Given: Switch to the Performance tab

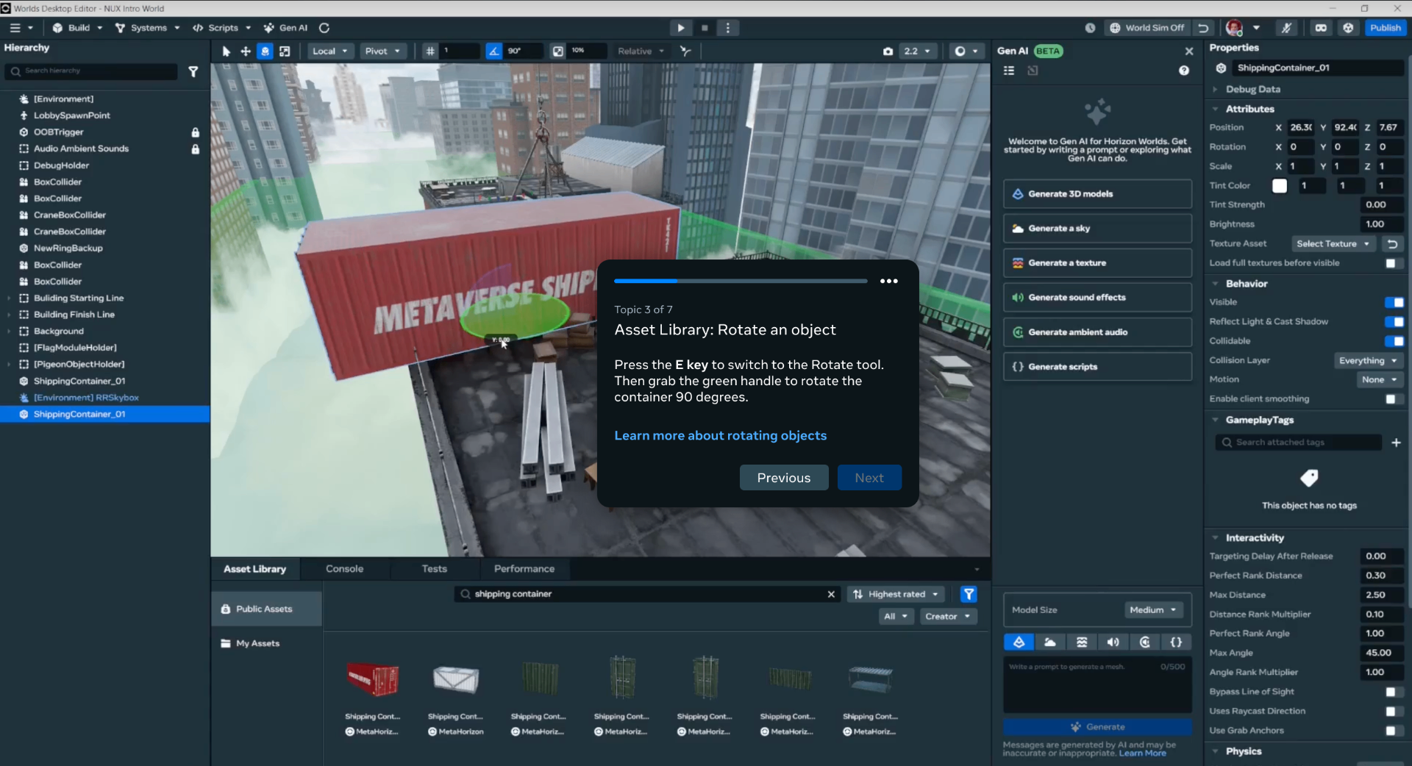Looking at the screenshot, I should coord(524,569).
